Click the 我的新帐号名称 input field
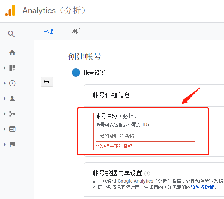 click(x=145, y=136)
